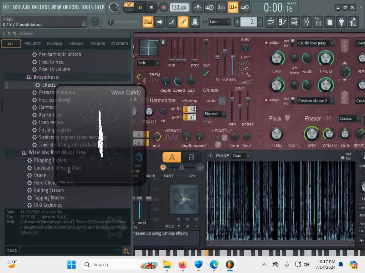Open the tempo tapper icon
365x273 pixels.
click(353, 22)
